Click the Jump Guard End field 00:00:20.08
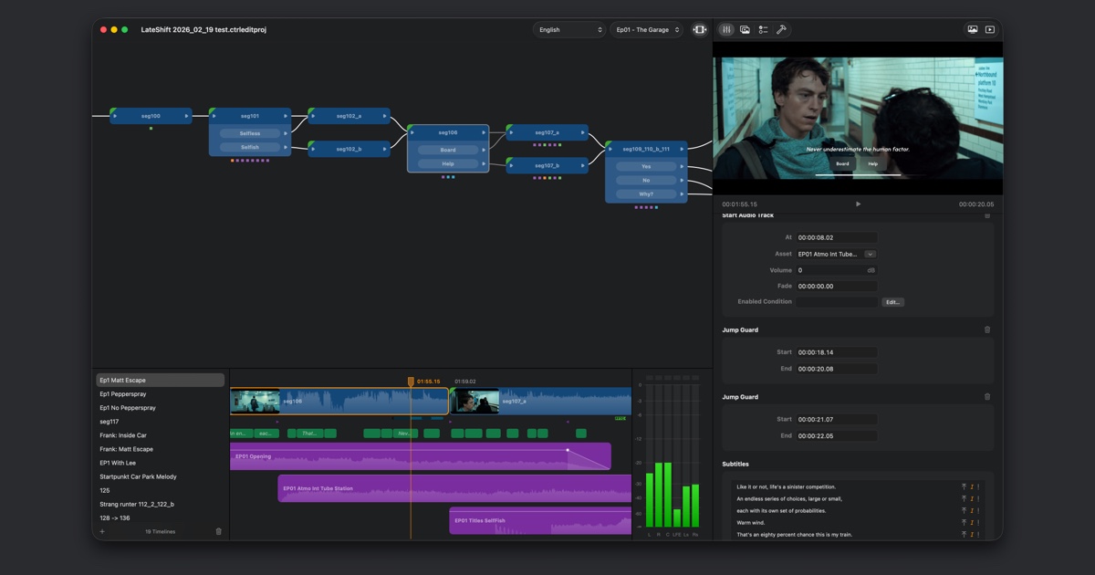Image resolution: width=1095 pixels, height=575 pixels. click(836, 369)
